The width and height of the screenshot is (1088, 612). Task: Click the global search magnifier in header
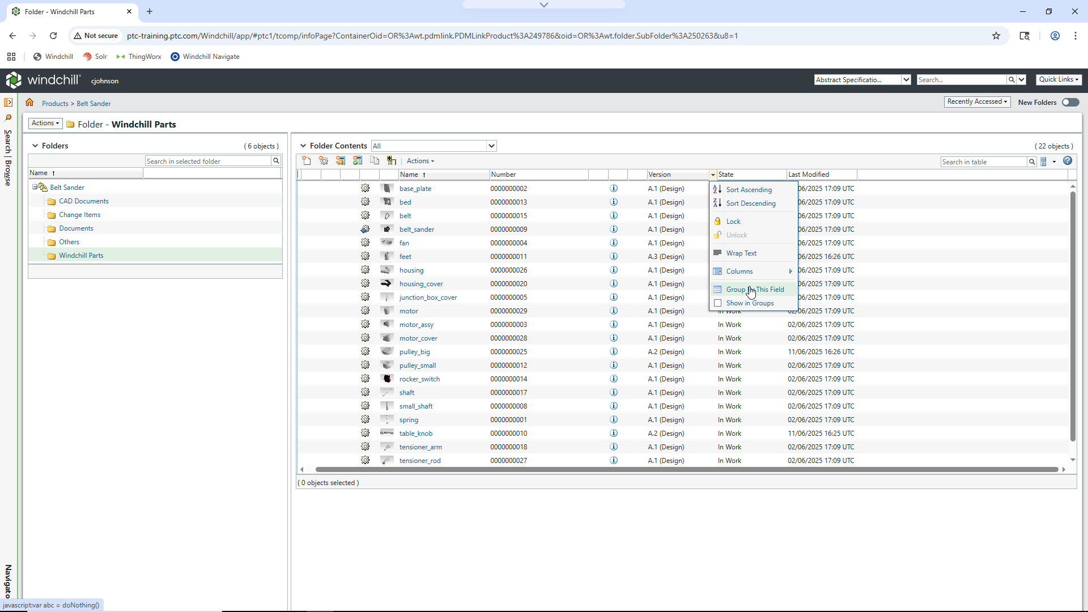point(1011,80)
